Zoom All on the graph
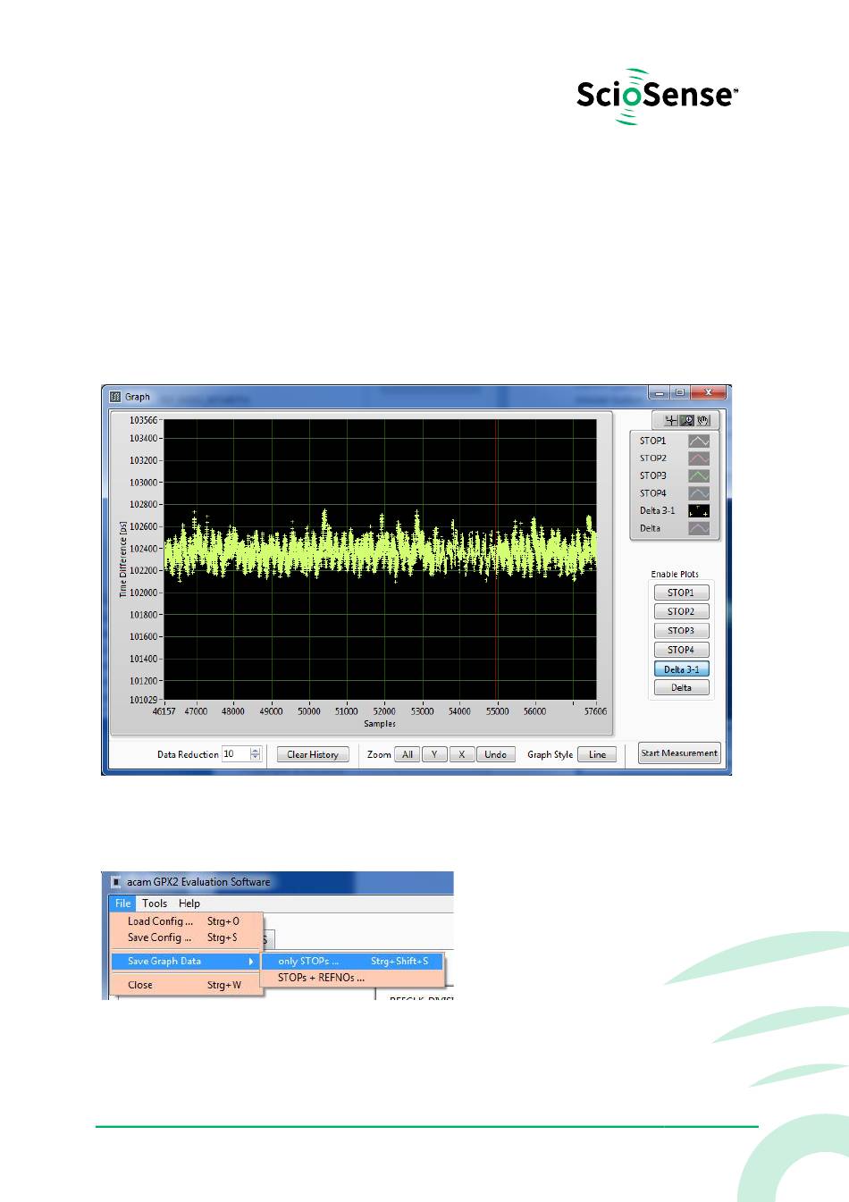 tap(408, 754)
